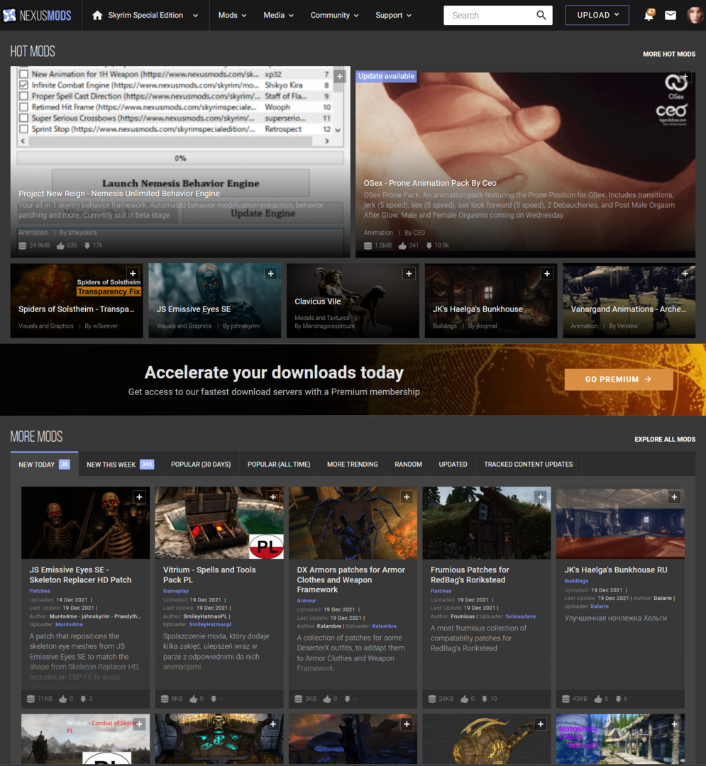Switch to More Trending tab

(352, 464)
